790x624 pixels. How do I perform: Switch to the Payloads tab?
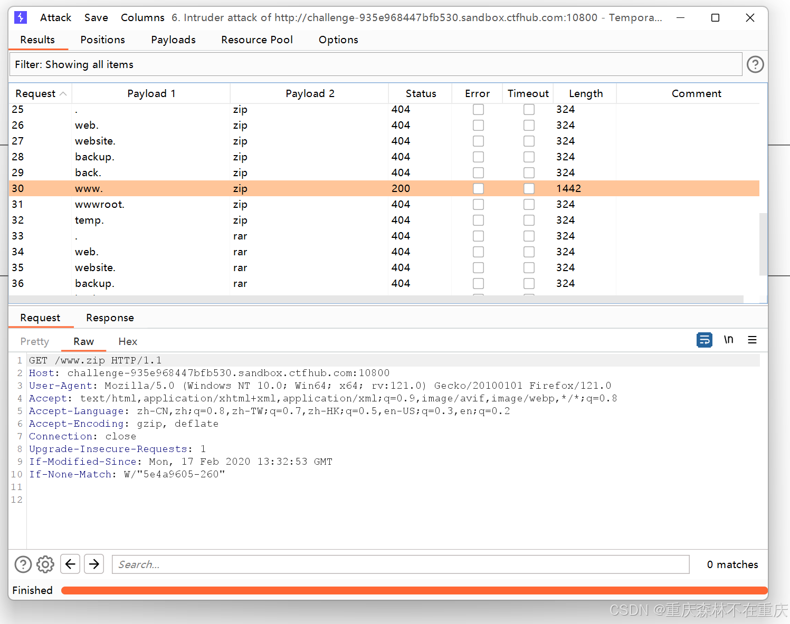coord(173,40)
